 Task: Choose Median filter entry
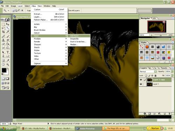tap(79, 45)
